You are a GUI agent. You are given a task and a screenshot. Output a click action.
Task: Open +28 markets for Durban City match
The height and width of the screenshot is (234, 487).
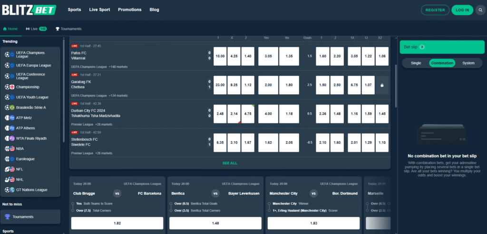pyautogui.click(x=104, y=124)
